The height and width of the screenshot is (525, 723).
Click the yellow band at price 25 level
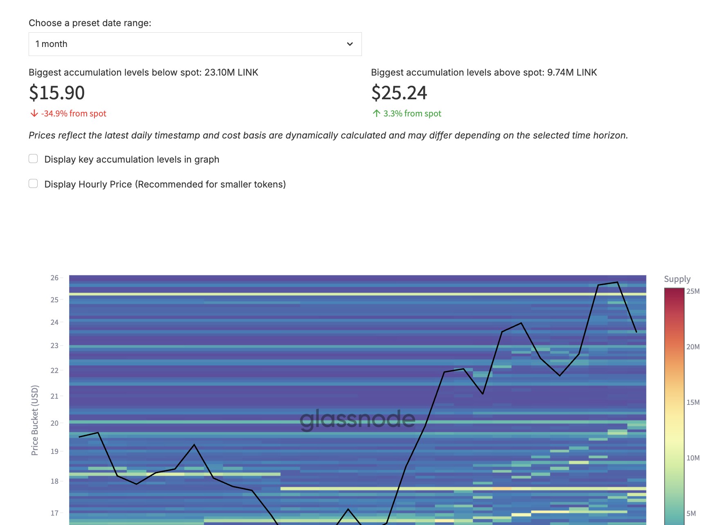(x=357, y=294)
